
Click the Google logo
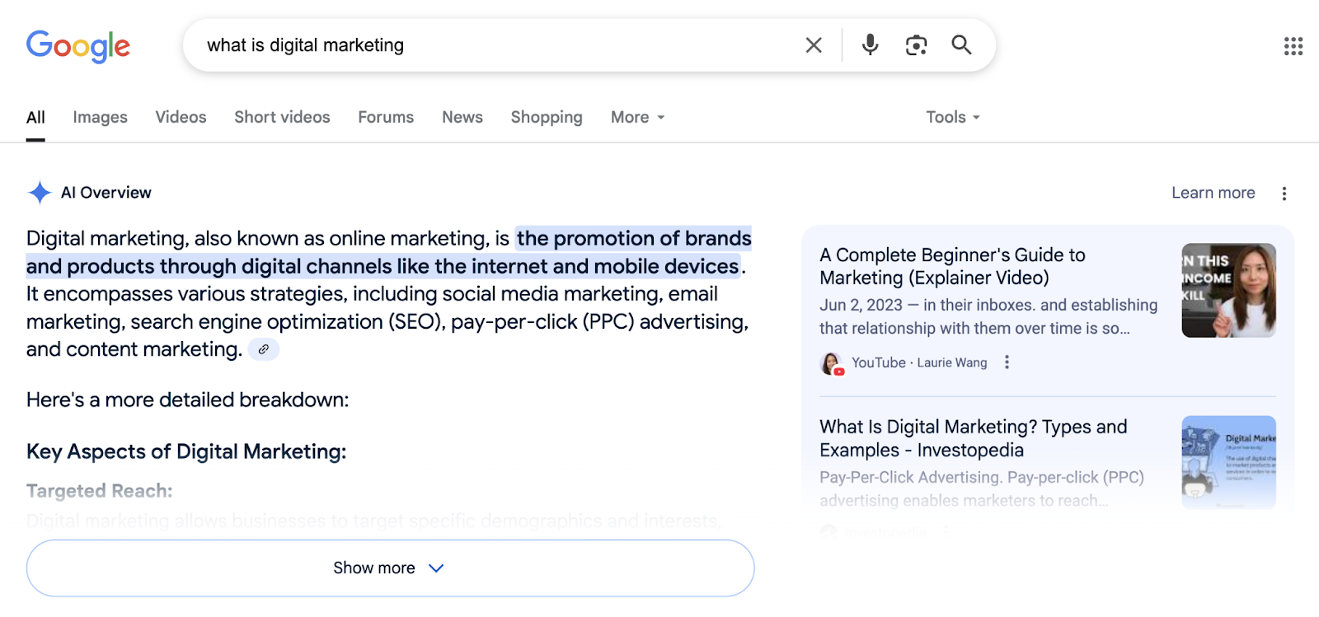pos(78,46)
